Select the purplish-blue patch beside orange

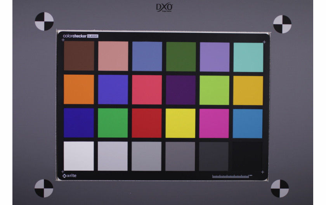pos(113,90)
